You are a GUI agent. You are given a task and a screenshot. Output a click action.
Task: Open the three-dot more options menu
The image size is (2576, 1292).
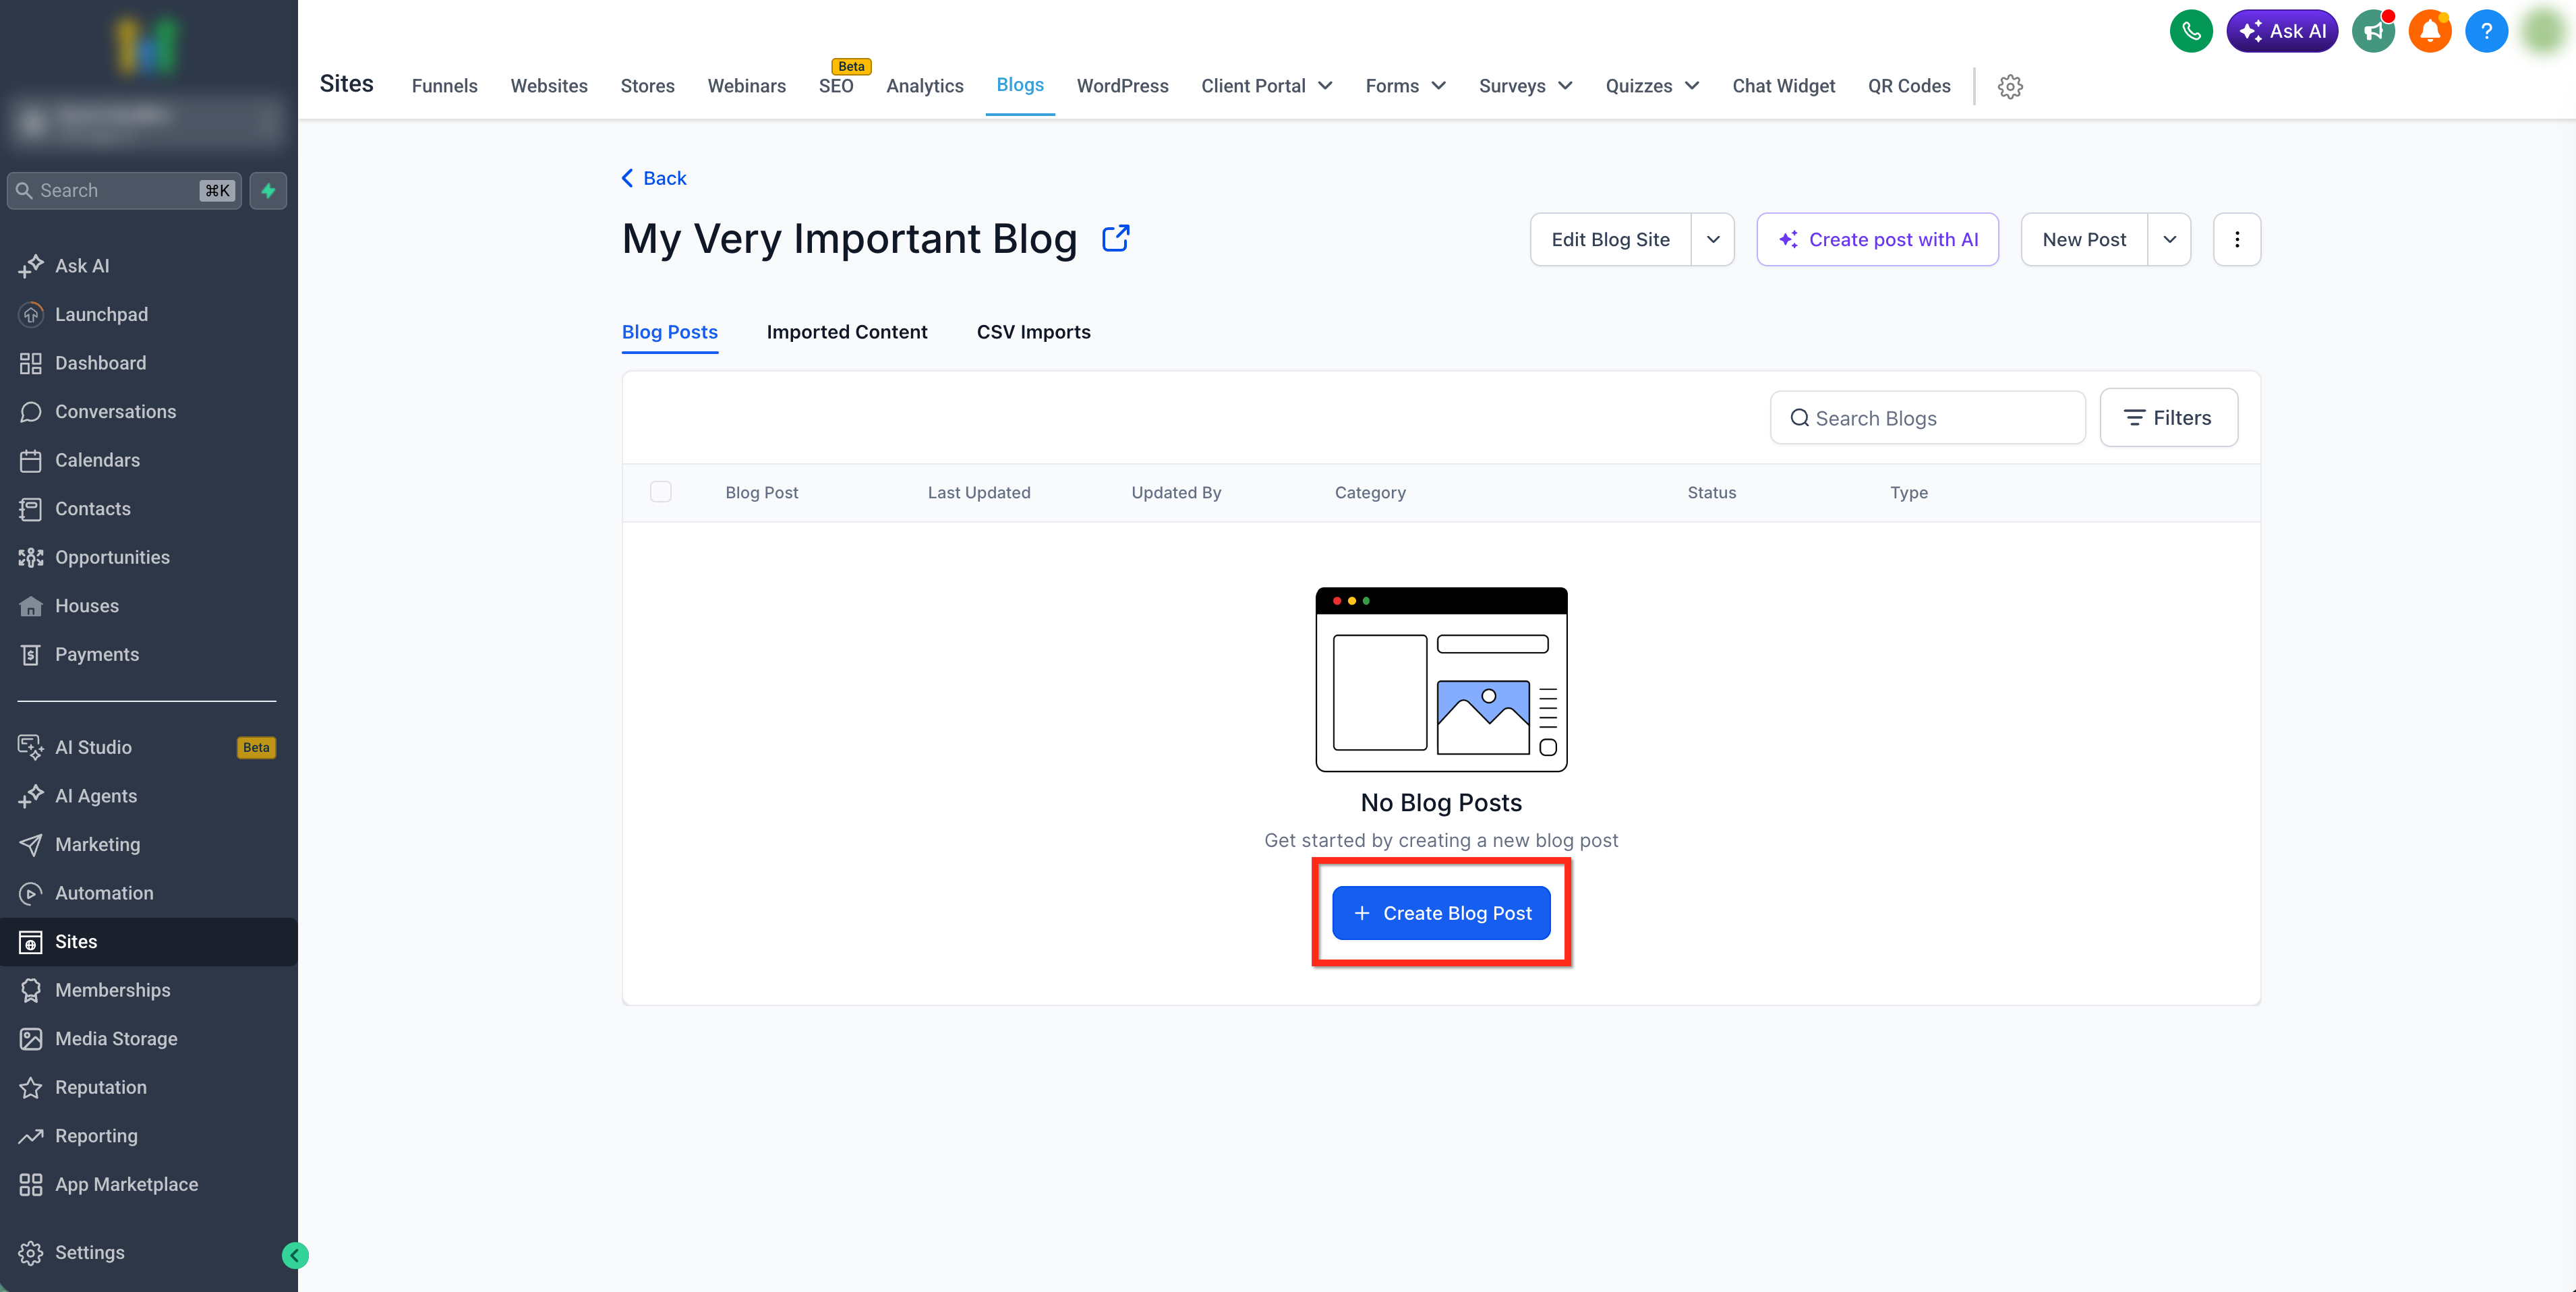click(2236, 239)
